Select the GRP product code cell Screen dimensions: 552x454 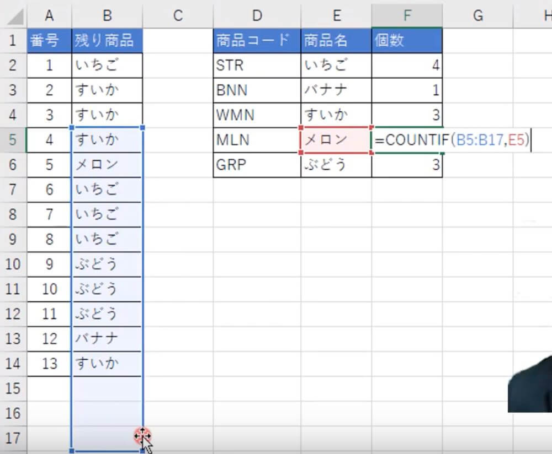(257, 165)
